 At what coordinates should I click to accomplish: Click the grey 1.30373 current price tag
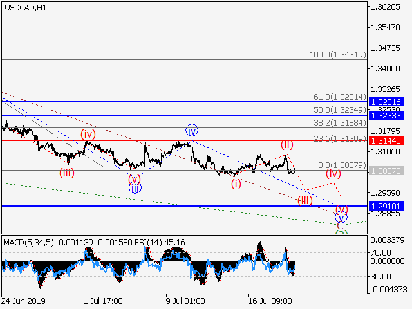tap(386, 171)
